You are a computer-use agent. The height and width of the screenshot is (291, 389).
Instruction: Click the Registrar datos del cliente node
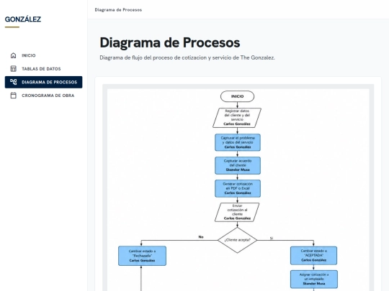[x=237, y=118]
